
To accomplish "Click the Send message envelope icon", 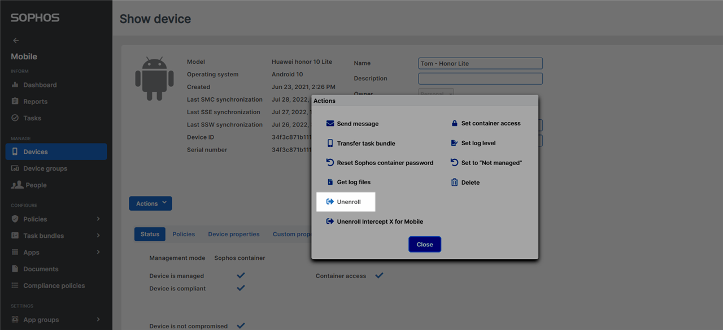I will click(330, 124).
